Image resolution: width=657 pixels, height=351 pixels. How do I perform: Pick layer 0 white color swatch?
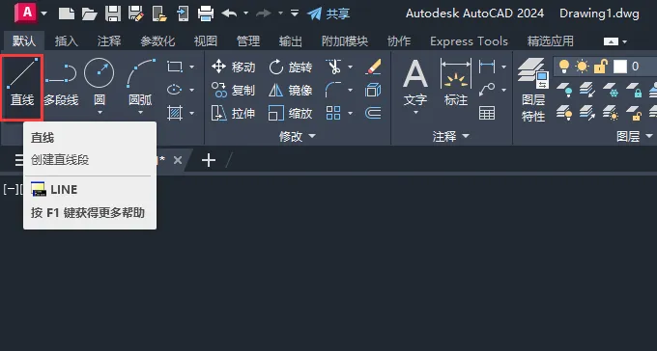(620, 67)
